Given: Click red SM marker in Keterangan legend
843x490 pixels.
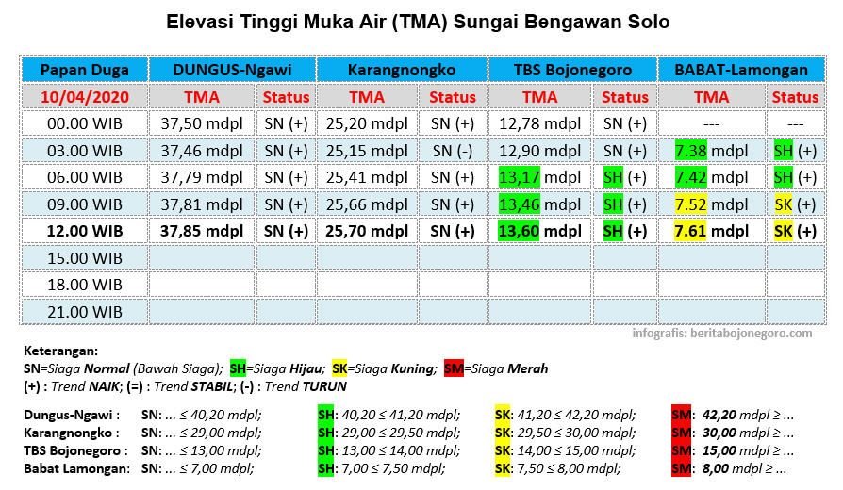Looking at the screenshot, I should point(452,368).
